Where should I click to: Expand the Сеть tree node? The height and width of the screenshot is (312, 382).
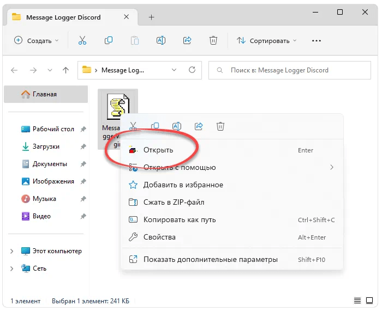point(11,268)
